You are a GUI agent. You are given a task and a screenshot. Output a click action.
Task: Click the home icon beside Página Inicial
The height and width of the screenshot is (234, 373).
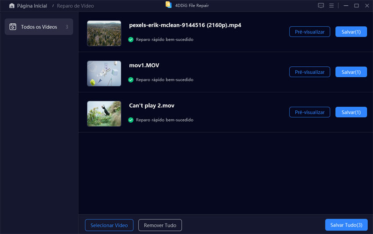coord(12,6)
